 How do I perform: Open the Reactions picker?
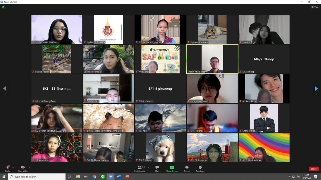coord(200,169)
